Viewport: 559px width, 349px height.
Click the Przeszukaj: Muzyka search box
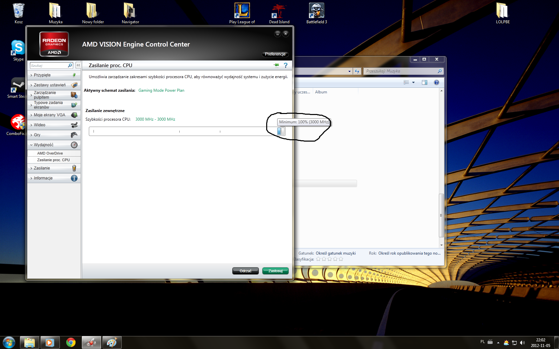403,71
